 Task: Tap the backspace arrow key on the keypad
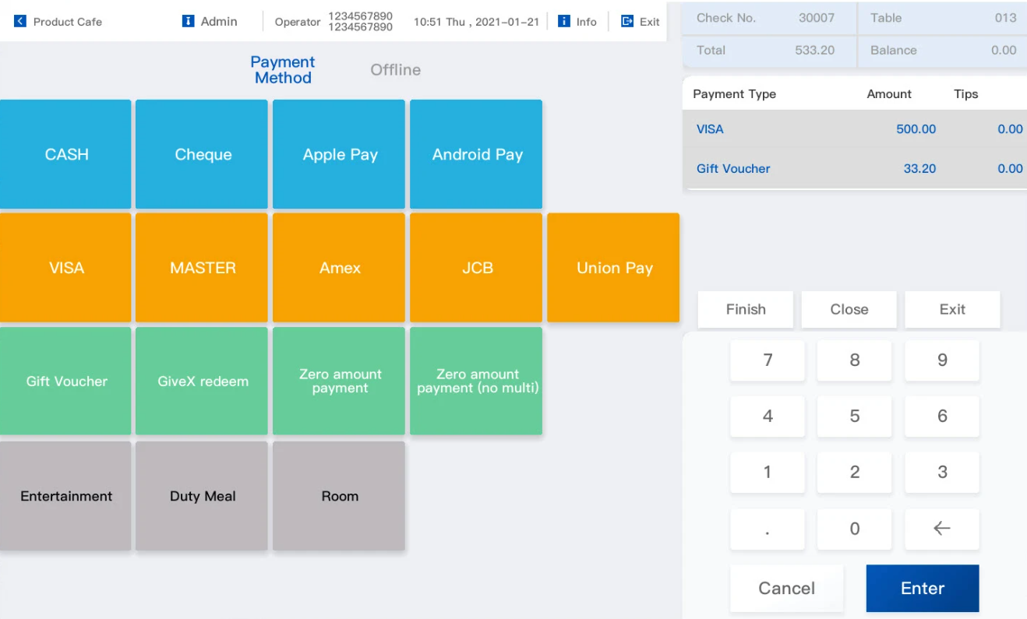tap(942, 529)
